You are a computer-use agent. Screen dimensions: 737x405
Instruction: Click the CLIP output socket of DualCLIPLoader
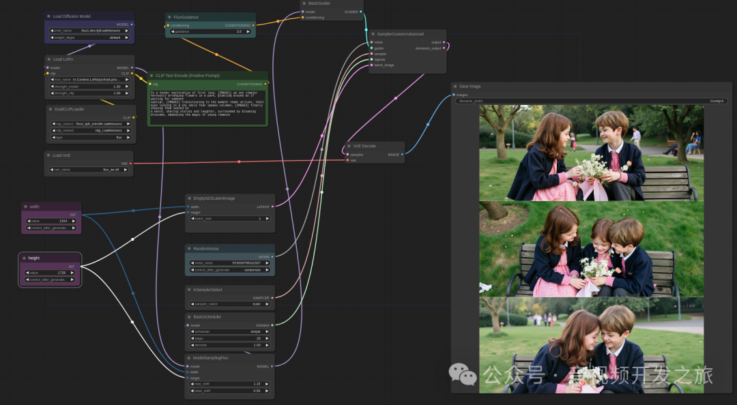pos(134,117)
